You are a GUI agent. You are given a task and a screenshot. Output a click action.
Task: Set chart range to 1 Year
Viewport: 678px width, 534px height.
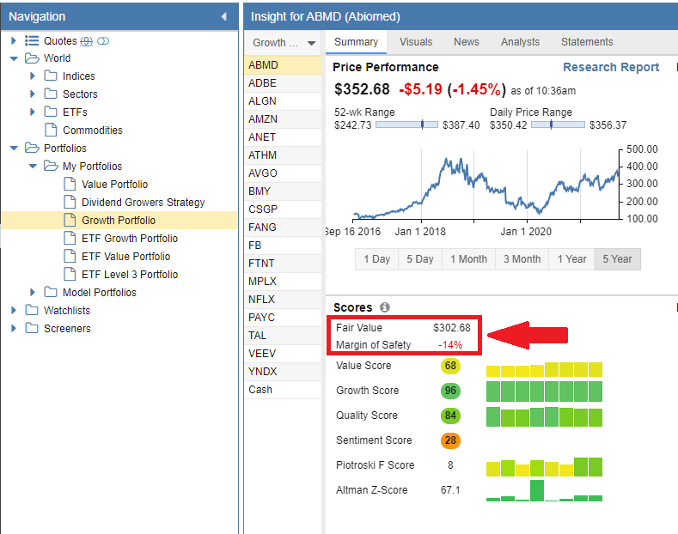click(x=571, y=259)
